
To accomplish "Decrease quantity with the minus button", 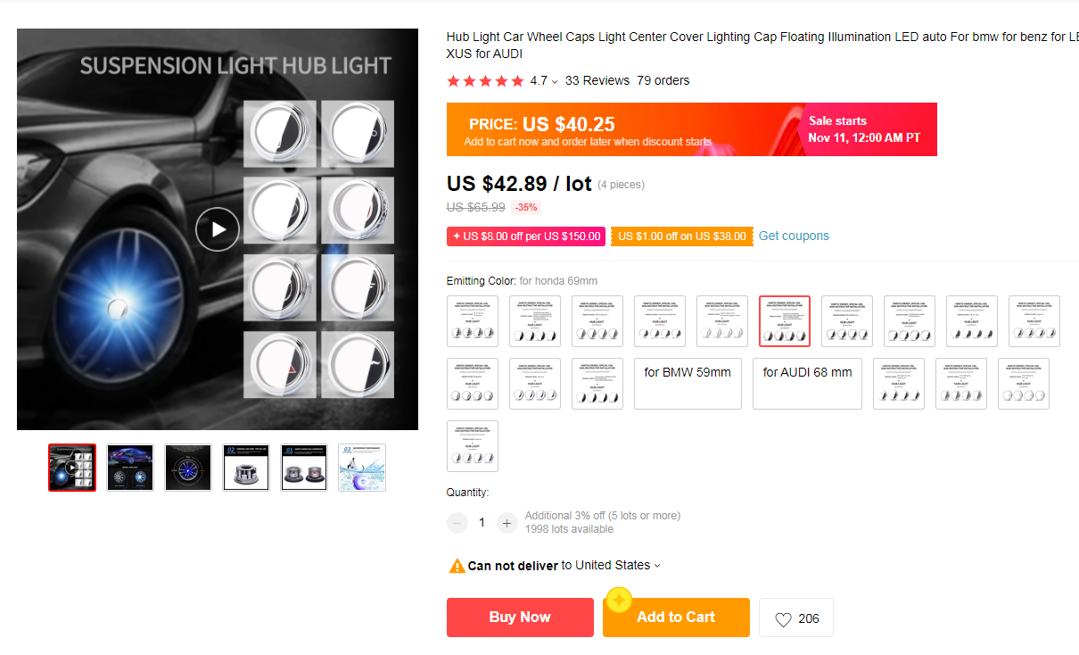I will pyautogui.click(x=457, y=523).
